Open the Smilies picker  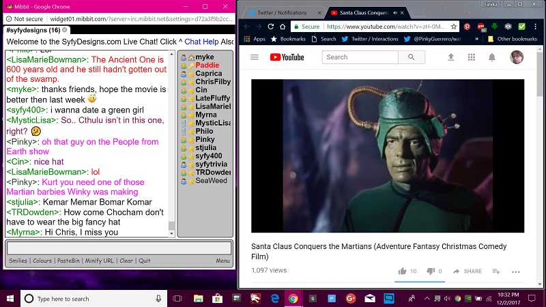coord(18,261)
